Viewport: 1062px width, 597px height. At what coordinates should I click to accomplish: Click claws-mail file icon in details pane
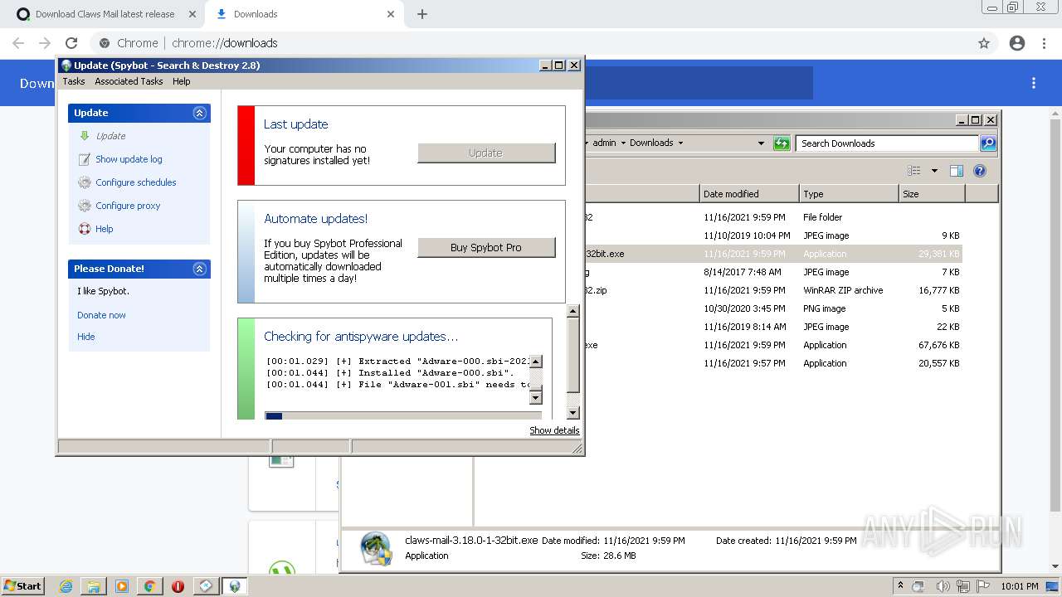(376, 549)
